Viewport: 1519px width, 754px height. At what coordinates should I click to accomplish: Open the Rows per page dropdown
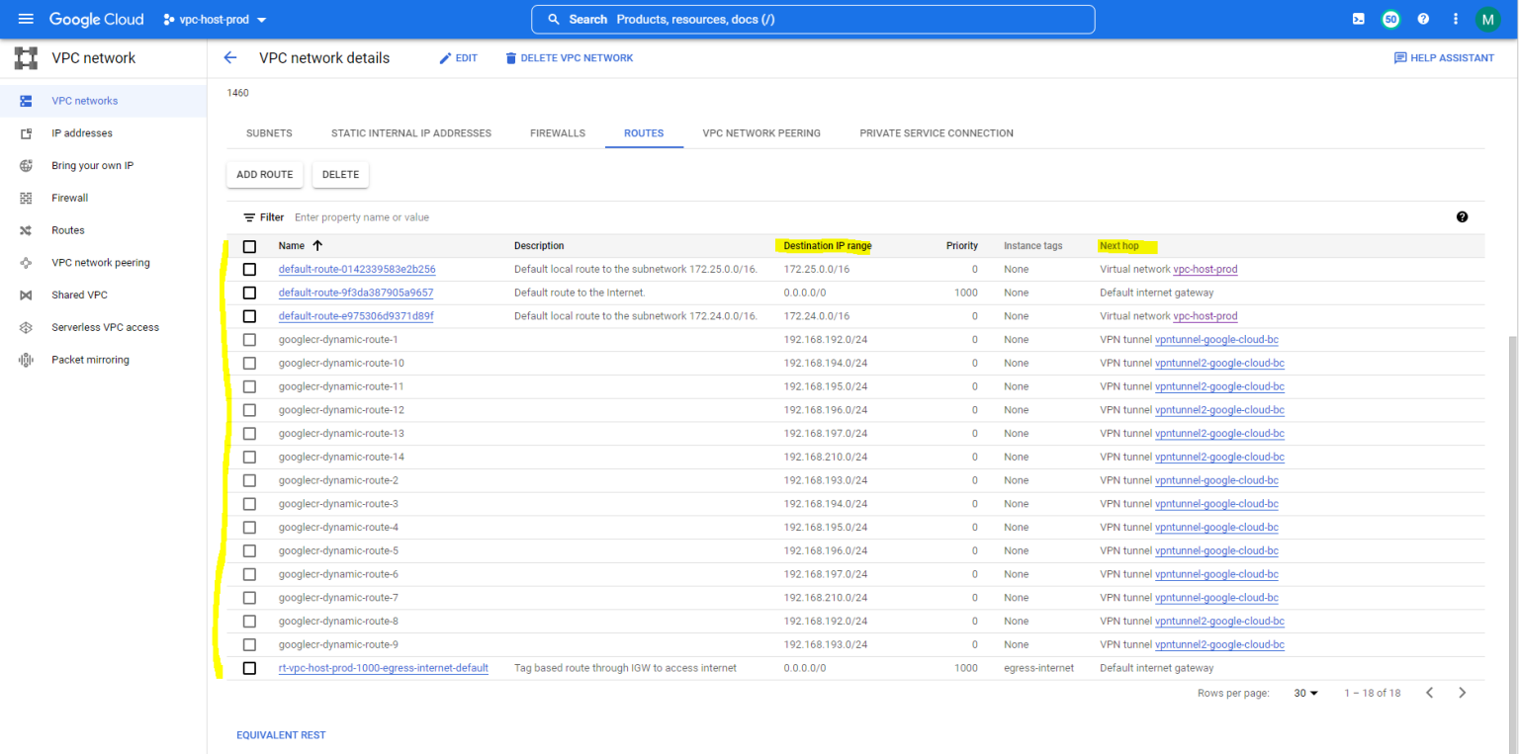tap(1304, 693)
